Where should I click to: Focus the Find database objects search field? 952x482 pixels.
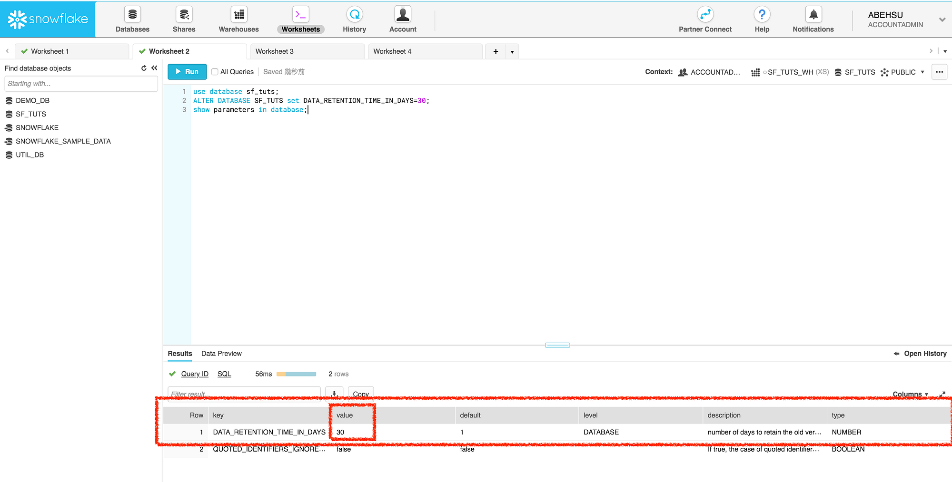81,84
